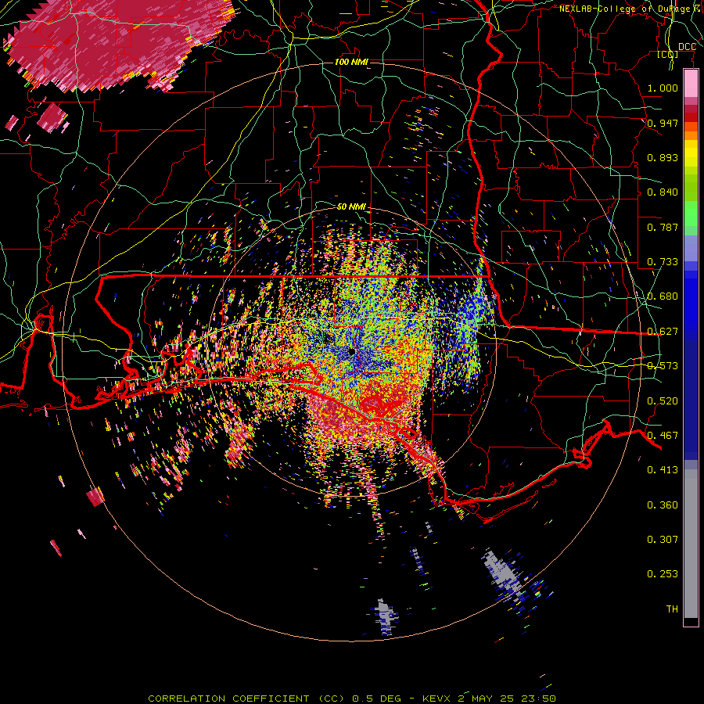Click the NEXLAB-College of DuPage watermark text
Image resolution: width=704 pixels, height=704 pixels.
tap(631, 9)
